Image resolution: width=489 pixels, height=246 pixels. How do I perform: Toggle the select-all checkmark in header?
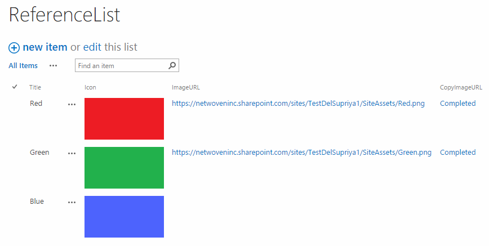pos(15,87)
